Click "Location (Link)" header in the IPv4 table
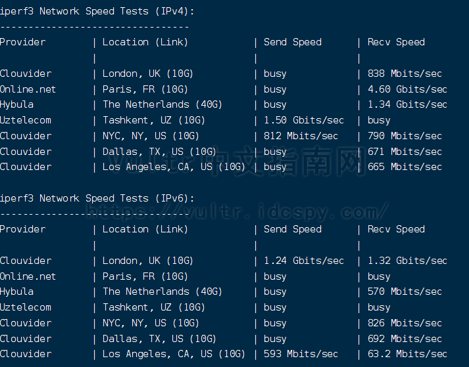Viewport: 469px width, 367px height. pyautogui.click(x=145, y=42)
